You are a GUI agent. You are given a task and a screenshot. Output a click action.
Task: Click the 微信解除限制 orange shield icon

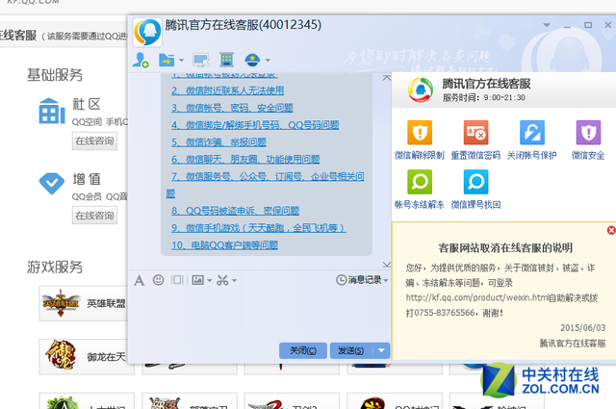[x=420, y=133]
